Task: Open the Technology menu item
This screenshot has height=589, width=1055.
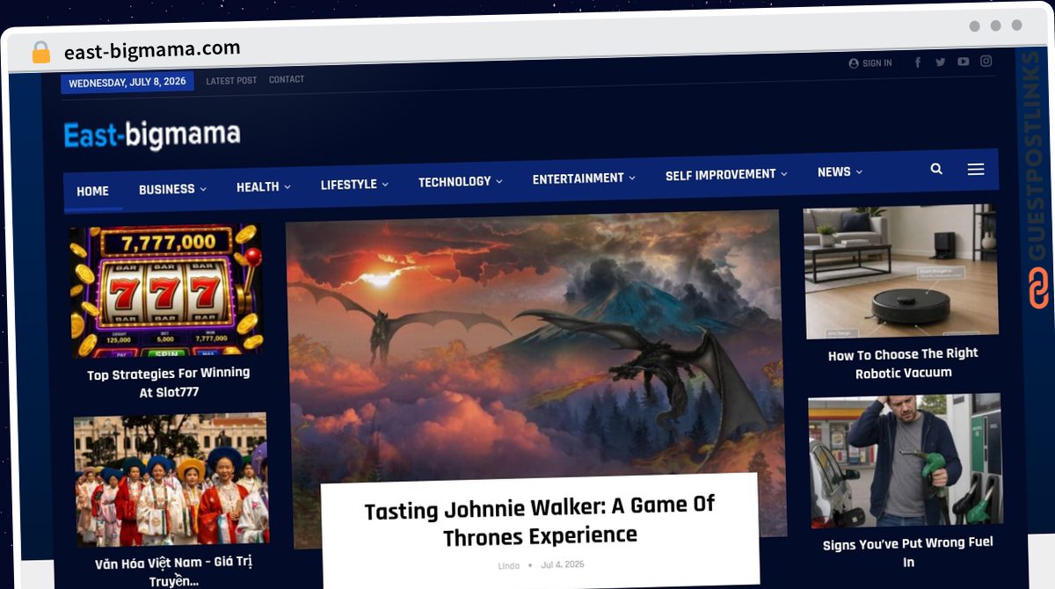Action: click(455, 181)
